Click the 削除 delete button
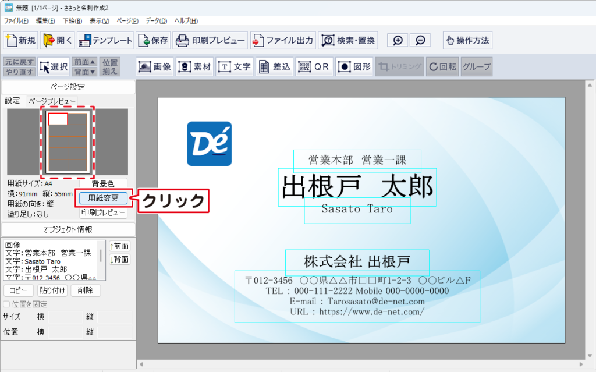 (86, 290)
